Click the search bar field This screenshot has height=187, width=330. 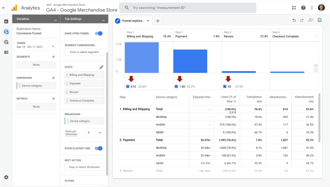click(x=188, y=8)
